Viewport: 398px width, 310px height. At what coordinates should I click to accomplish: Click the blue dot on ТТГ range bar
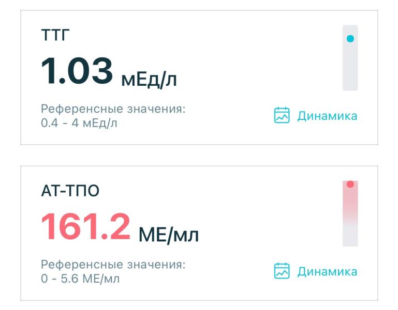[350, 39]
